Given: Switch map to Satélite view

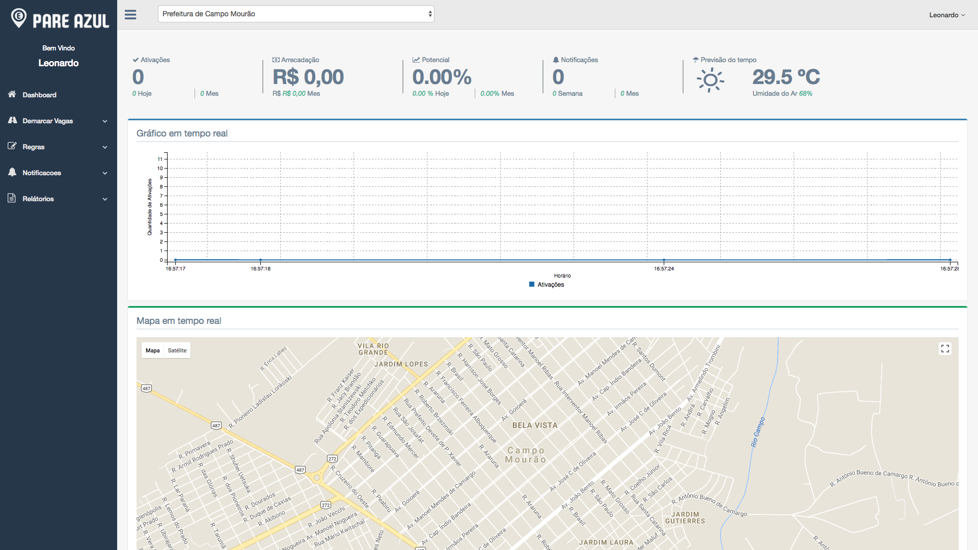Looking at the screenshot, I should tap(177, 350).
